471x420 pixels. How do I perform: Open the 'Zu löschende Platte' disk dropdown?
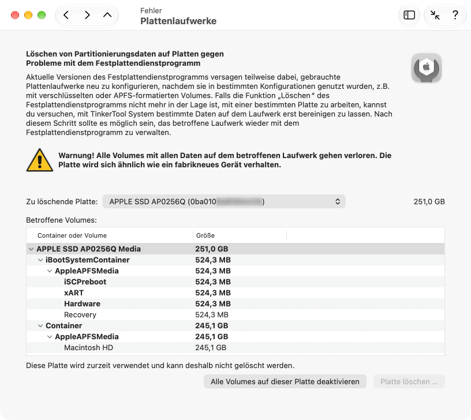[224, 201]
